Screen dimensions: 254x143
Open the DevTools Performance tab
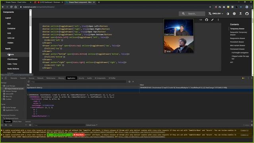(51, 78)
